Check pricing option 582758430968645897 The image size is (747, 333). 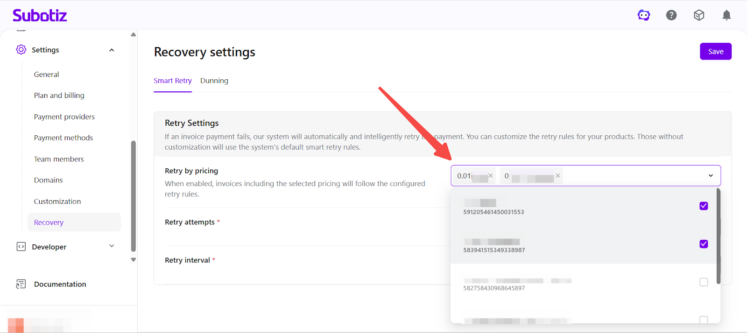click(704, 282)
